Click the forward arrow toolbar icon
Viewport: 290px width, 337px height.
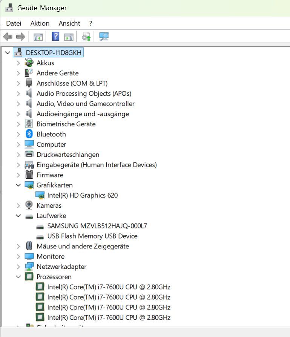20,37
